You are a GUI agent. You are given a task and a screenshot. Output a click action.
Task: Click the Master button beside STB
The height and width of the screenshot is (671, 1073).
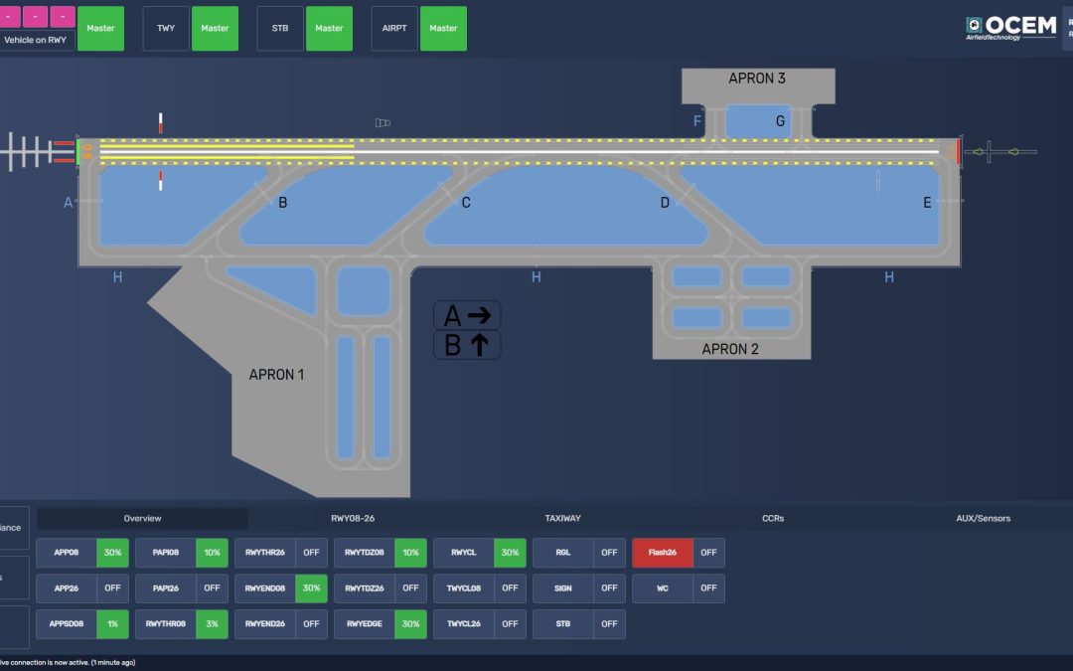click(329, 28)
